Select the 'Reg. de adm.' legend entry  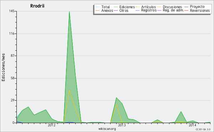(173, 10)
